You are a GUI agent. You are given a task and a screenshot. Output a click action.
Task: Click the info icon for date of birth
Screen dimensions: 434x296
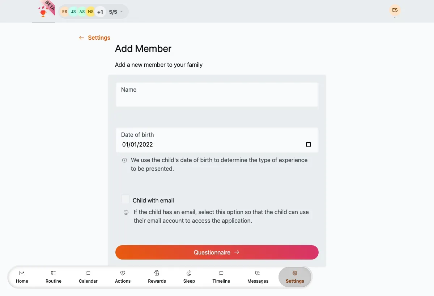124,160
